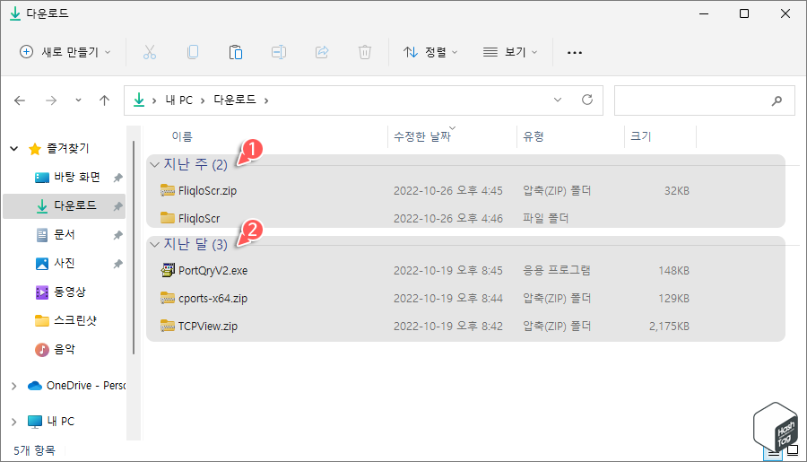Refresh the current folder view
Screen dimensions: 807x462
587,100
